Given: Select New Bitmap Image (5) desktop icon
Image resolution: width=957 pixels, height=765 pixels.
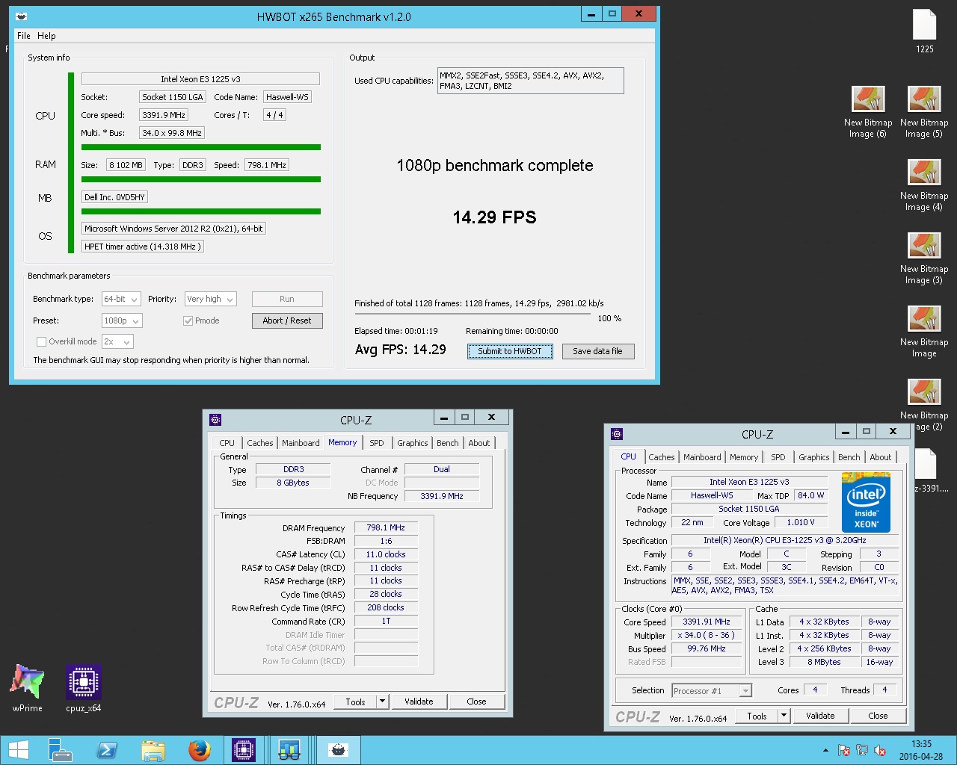Looking at the screenshot, I should 924,112.
